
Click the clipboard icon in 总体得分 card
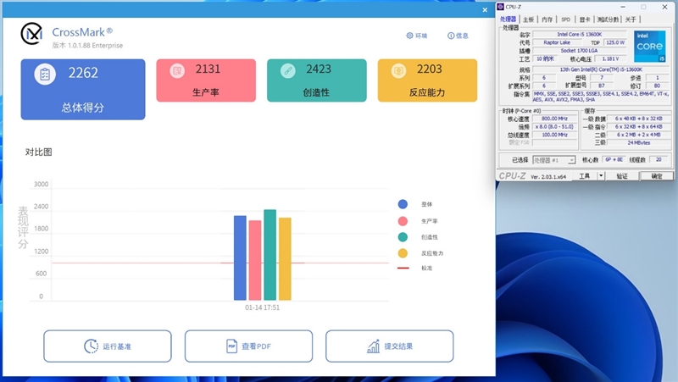pyautogui.click(x=45, y=75)
